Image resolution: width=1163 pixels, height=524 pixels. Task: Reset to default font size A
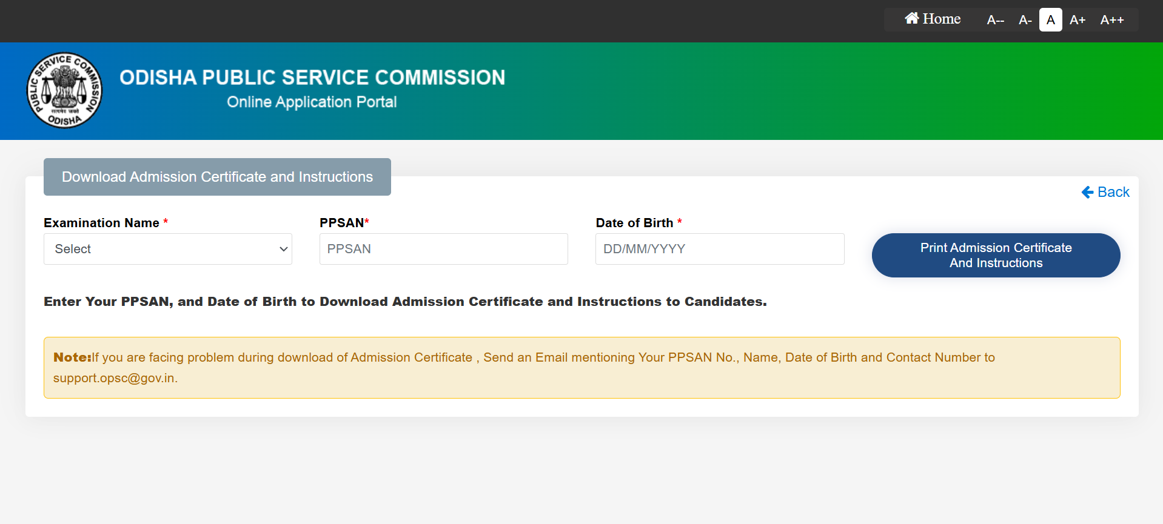coord(1050,20)
